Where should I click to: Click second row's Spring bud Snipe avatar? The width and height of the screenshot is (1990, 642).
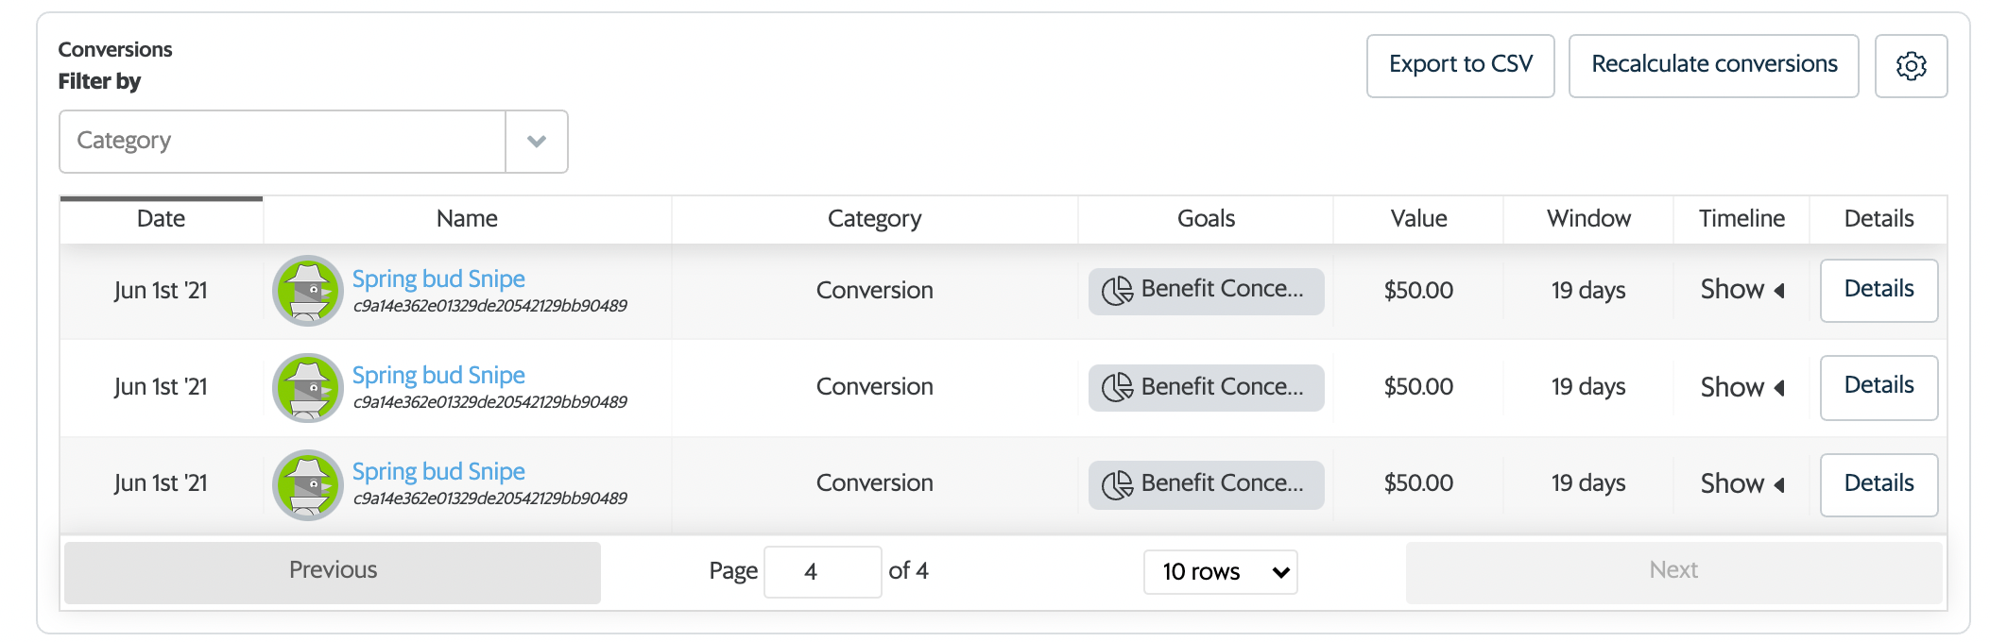pyautogui.click(x=308, y=387)
